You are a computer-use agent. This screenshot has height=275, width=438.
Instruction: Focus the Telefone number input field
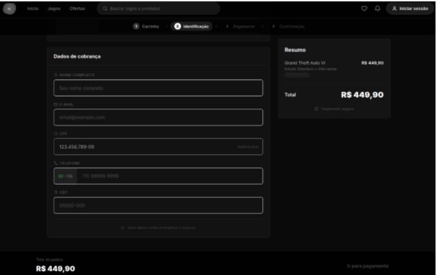click(x=170, y=176)
